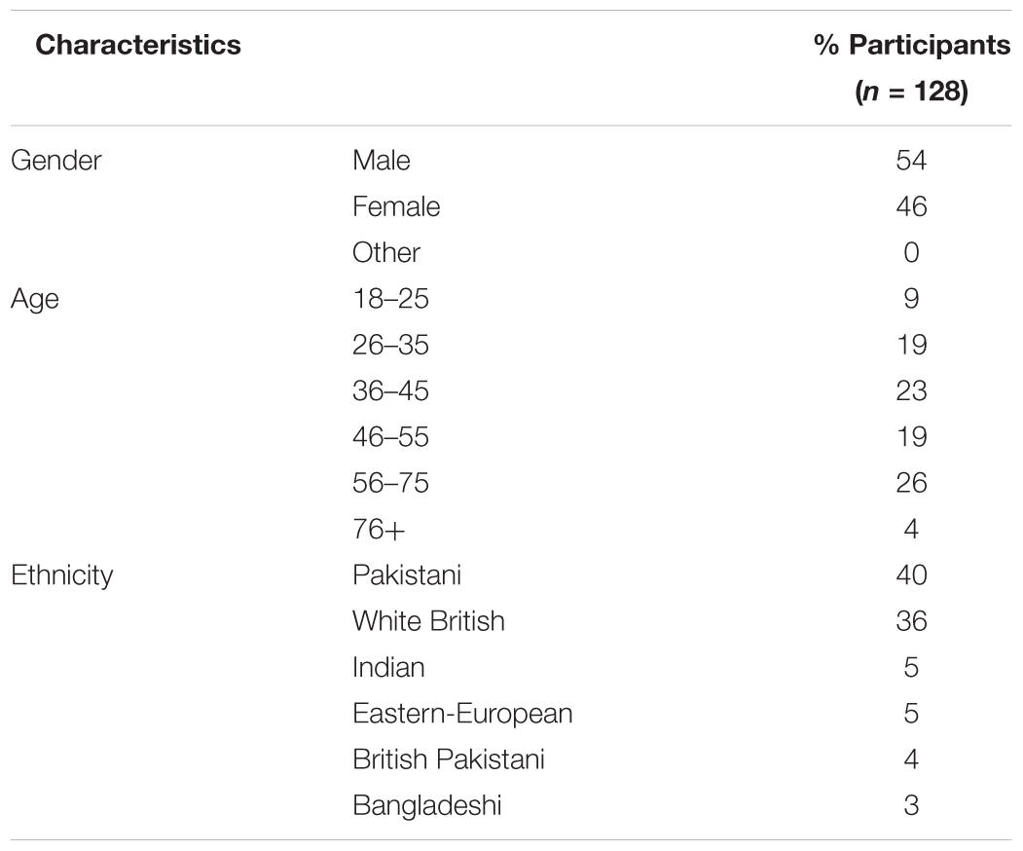
Task: Click the 76+ age group
Action: click(379, 530)
